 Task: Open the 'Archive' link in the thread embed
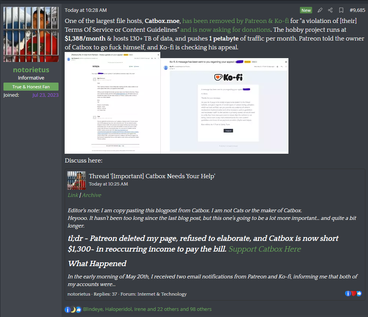[92, 195]
